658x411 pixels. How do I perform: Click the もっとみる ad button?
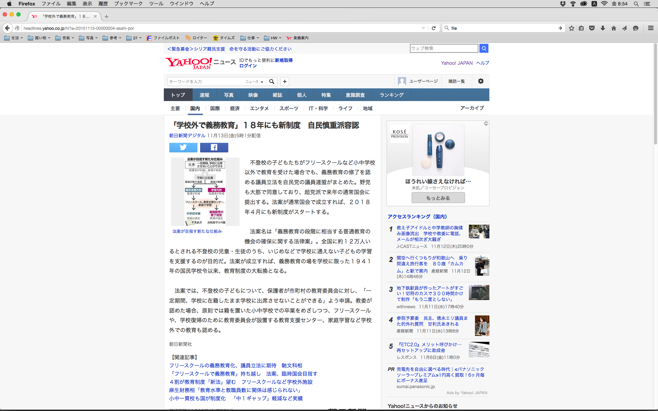(x=438, y=198)
